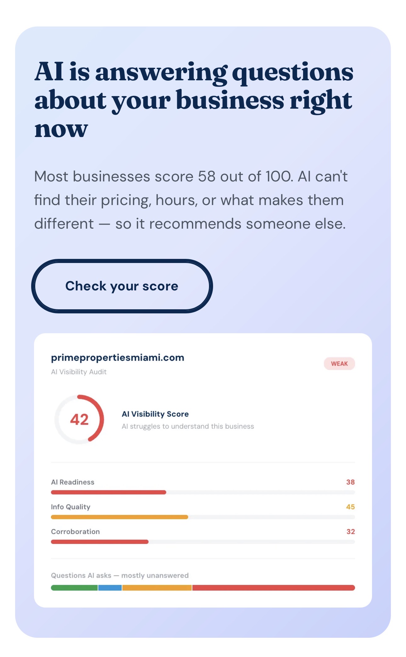Click the AI Visibility Audit subtitle
Screen dimensions: 406x657
point(79,372)
